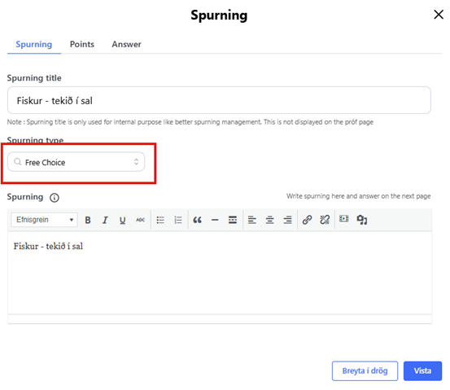
Task: Align text to the left
Action: (x=252, y=220)
